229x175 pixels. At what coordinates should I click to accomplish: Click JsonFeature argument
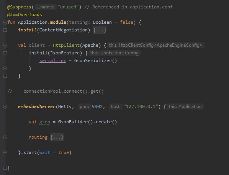pos(65,53)
